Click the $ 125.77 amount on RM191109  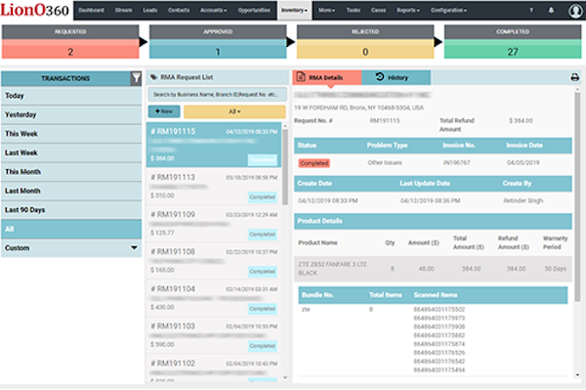tap(162, 233)
